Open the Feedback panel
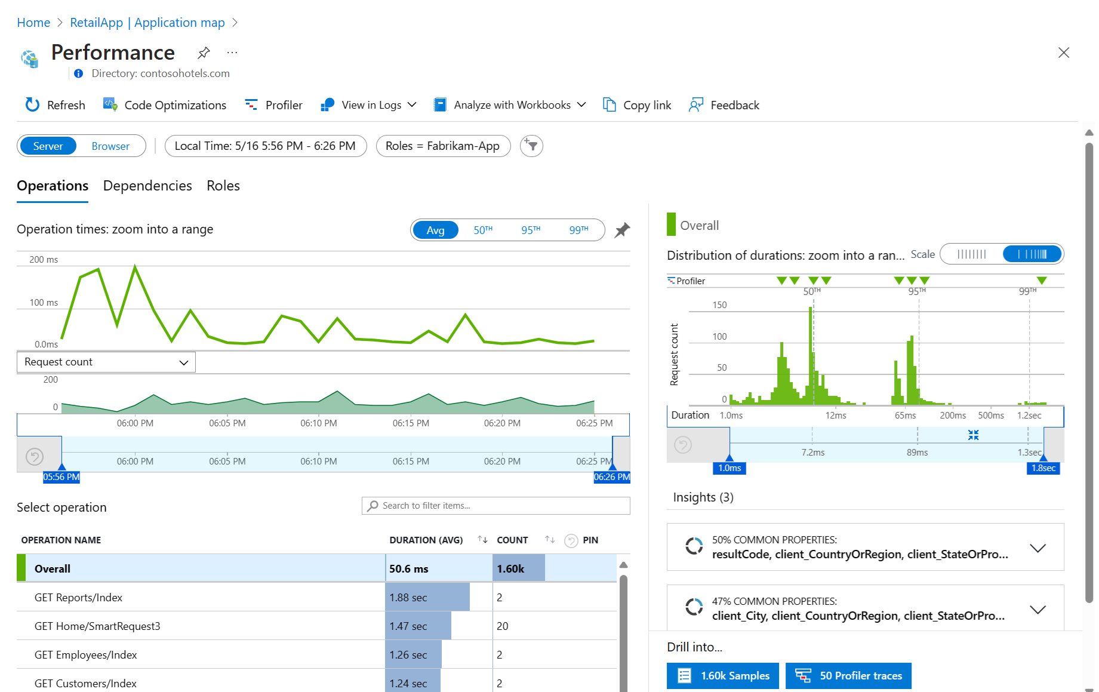The image size is (1099, 692). click(724, 105)
